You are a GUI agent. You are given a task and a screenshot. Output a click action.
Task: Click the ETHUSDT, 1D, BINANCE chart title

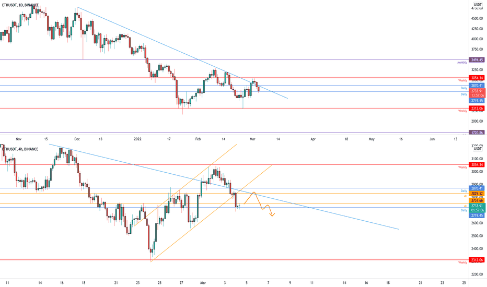[x=20, y=5]
